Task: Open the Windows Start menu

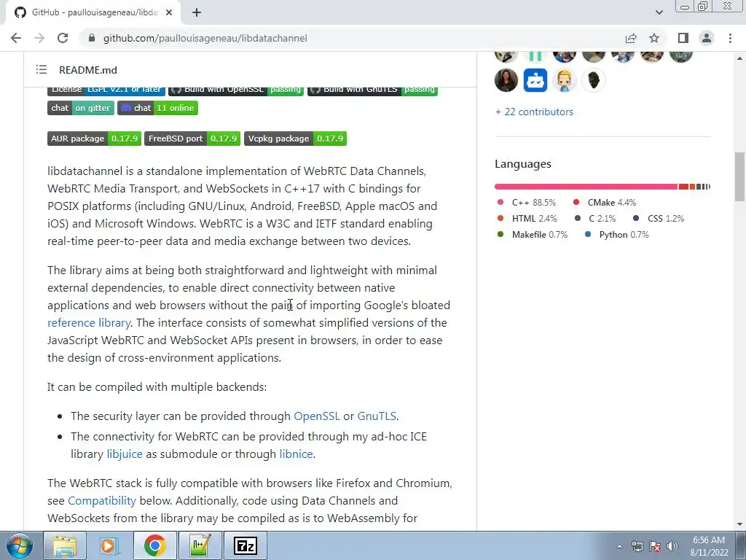Action: pyautogui.click(x=19, y=545)
